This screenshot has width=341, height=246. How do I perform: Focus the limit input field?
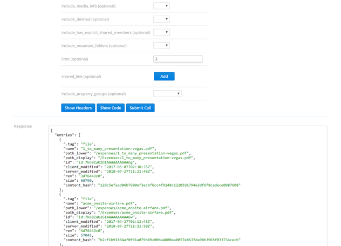pos(178,59)
